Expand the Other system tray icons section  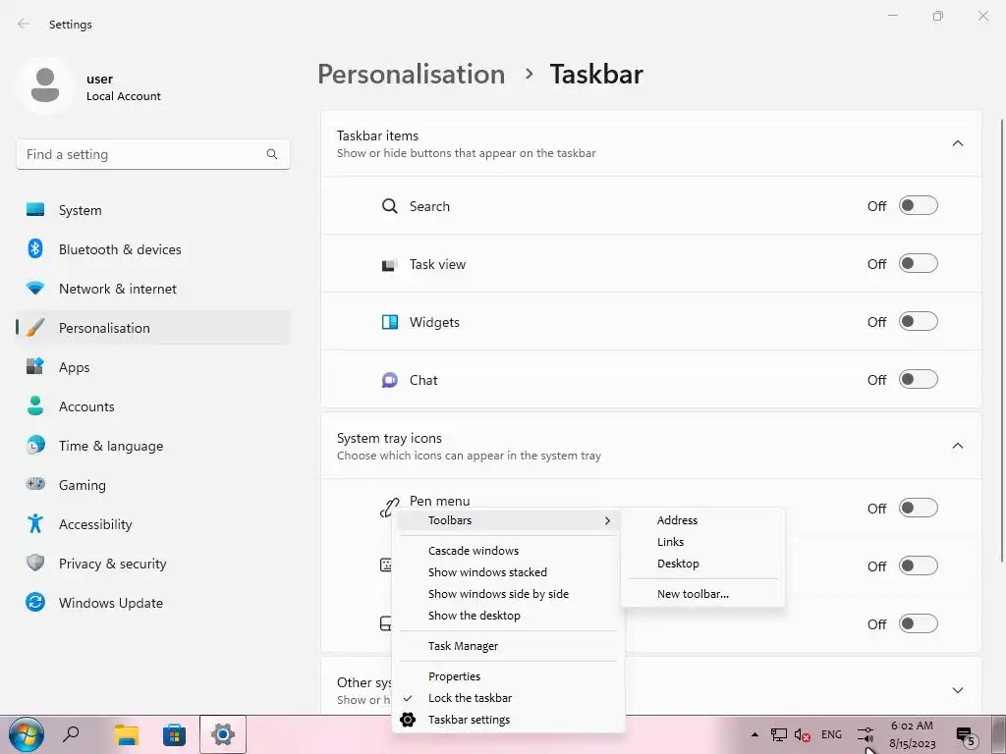click(x=957, y=690)
